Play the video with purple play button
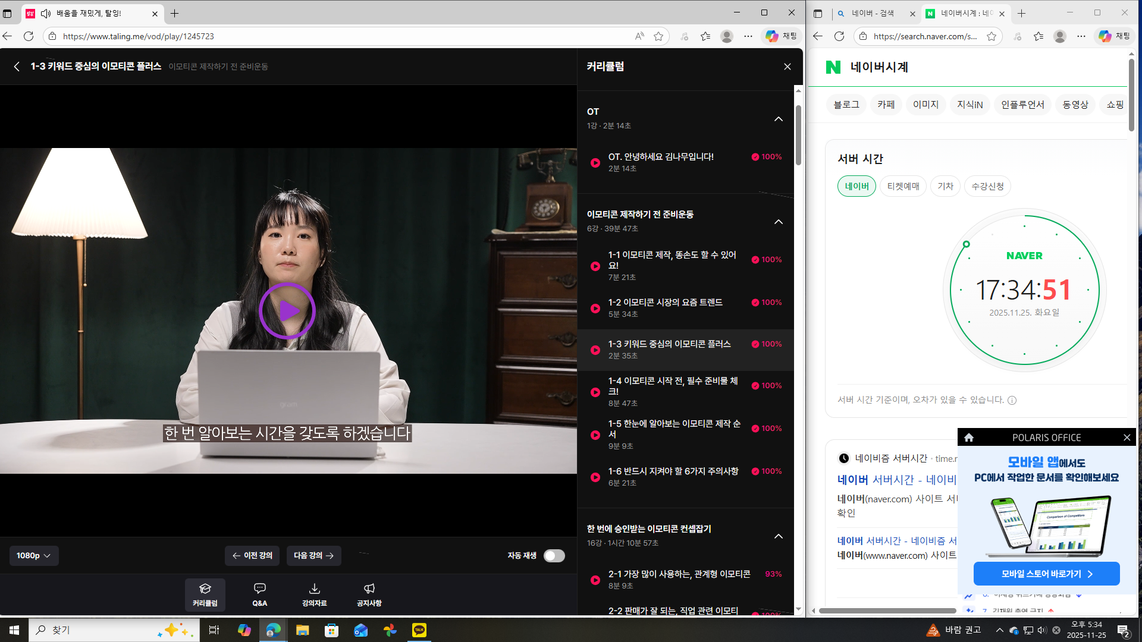1142x642 pixels. coord(287,311)
